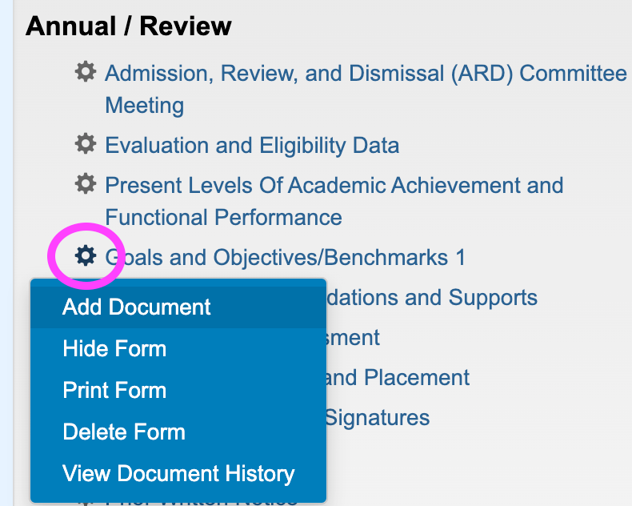Toggle gear menu for Goals and Objectives/Benchmarks 1
This screenshot has width=632, height=506.
point(86,256)
